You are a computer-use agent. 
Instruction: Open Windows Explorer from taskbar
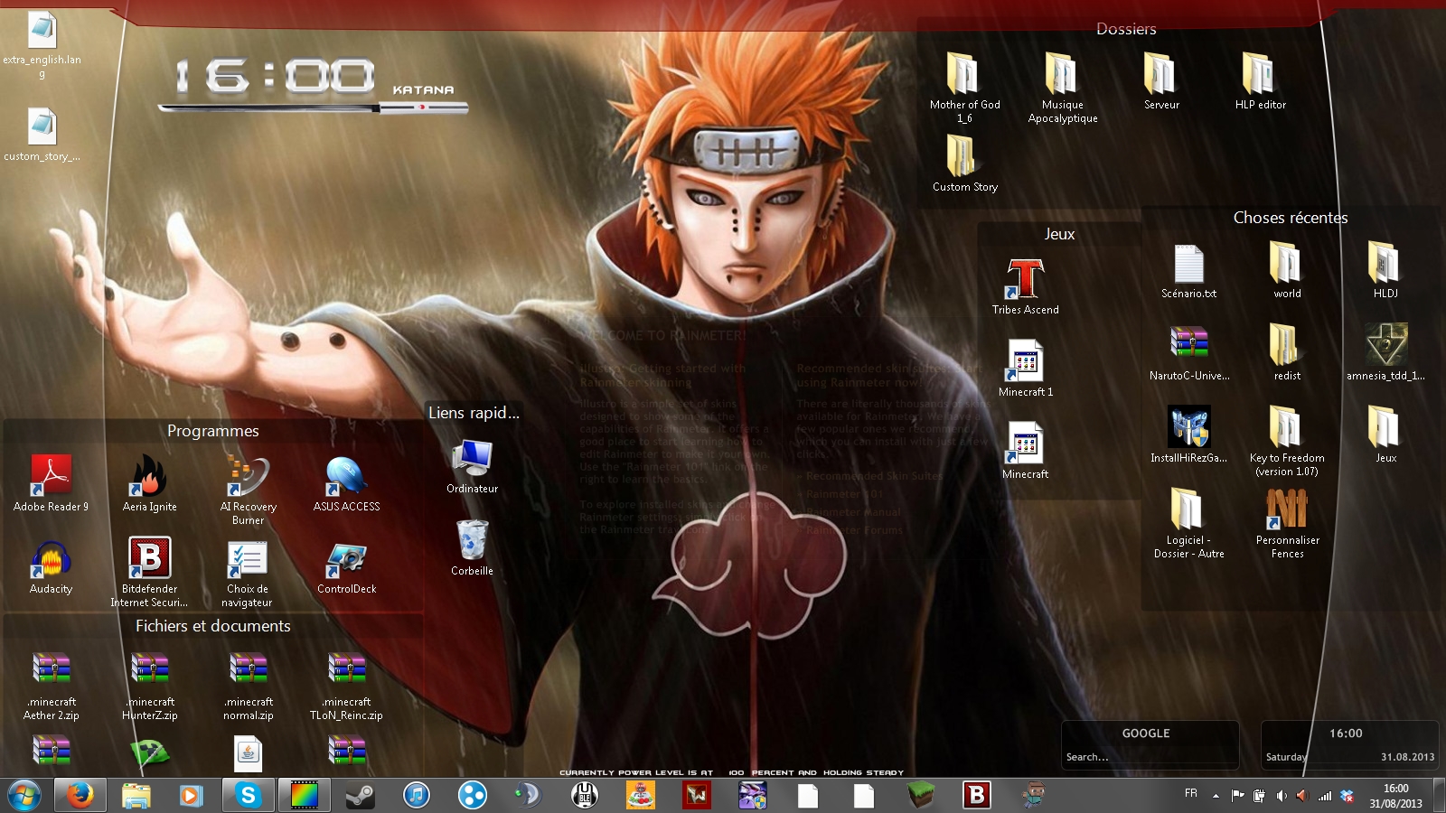(136, 795)
